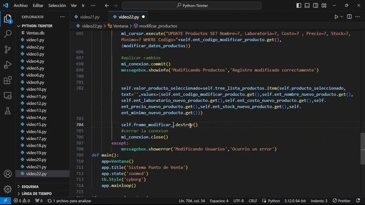365x205 pixels.
Task: Close video22.py tab via unsaved dot
Action: (143, 17)
